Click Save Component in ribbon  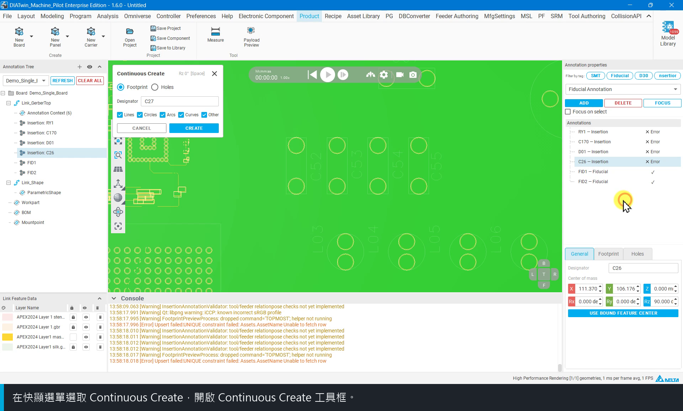[170, 38]
